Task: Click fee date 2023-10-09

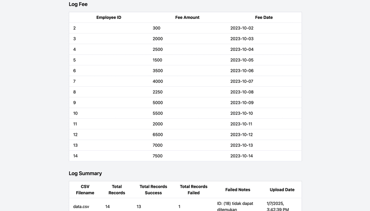Action: click(242, 102)
